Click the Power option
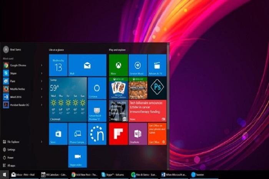This screenshot has height=179, width=269. (10, 157)
